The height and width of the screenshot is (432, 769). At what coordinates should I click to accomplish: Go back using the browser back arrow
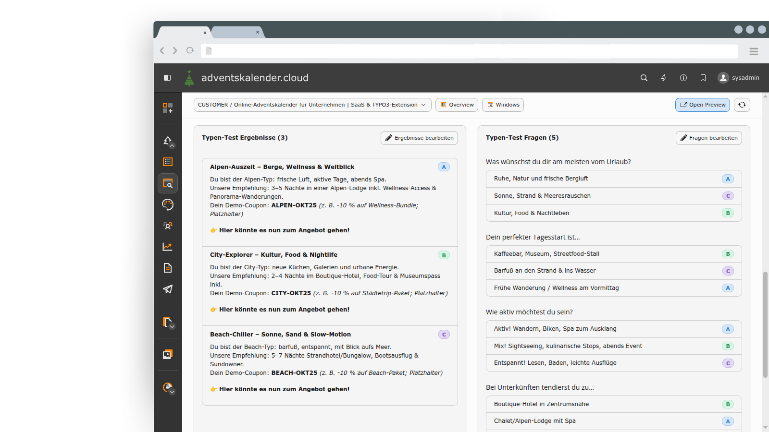coord(162,50)
